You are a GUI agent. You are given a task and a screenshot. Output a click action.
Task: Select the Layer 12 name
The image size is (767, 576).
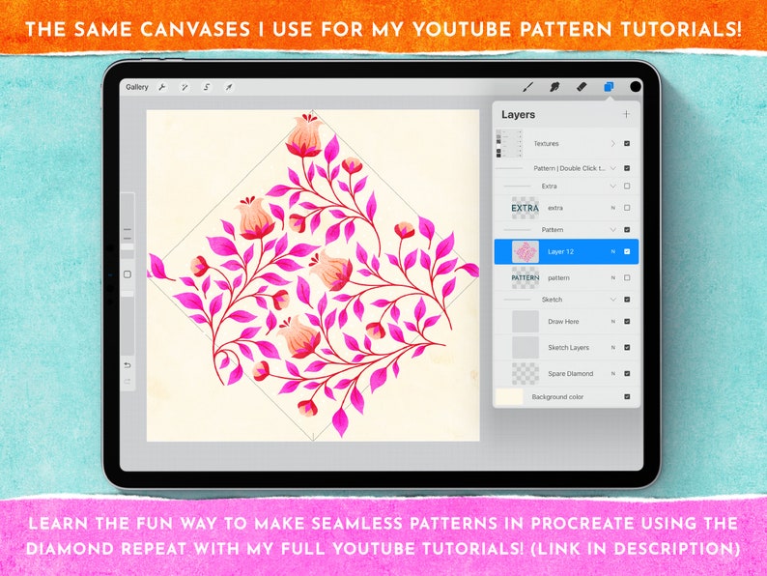(x=560, y=251)
